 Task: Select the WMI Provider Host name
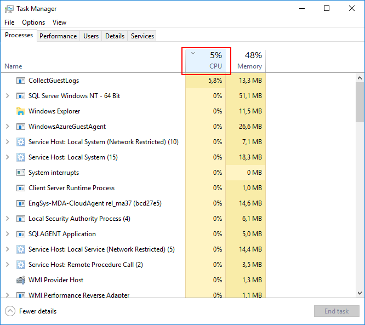click(56, 280)
